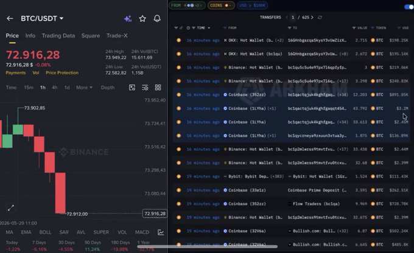Open chart settings sliders icon

(x=145, y=88)
